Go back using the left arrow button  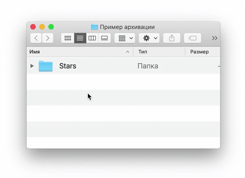click(36, 38)
